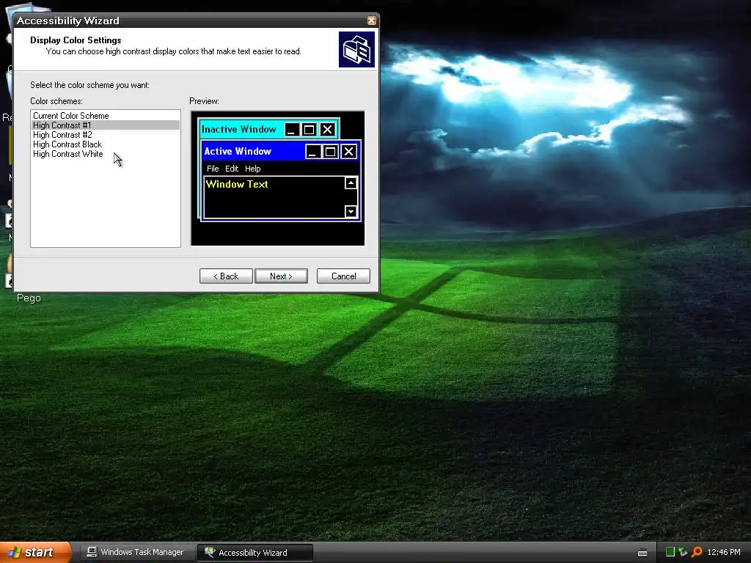The image size is (751, 563).
Task: Click preview Inactive Window close icon
Action: [328, 129]
